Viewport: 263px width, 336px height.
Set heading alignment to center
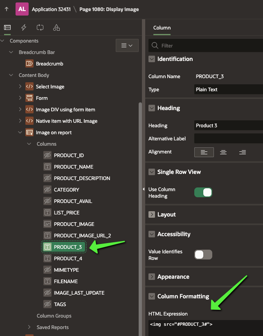(223, 152)
